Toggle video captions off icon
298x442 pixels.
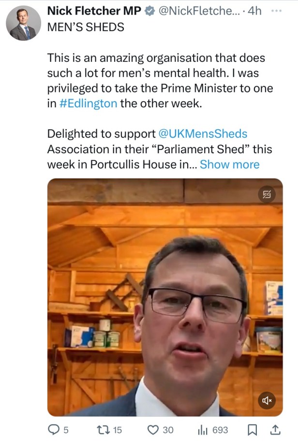pos(268,194)
